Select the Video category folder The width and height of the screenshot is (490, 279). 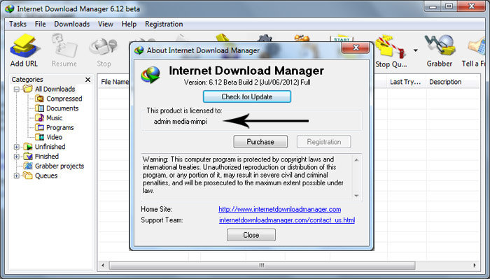tap(48, 137)
